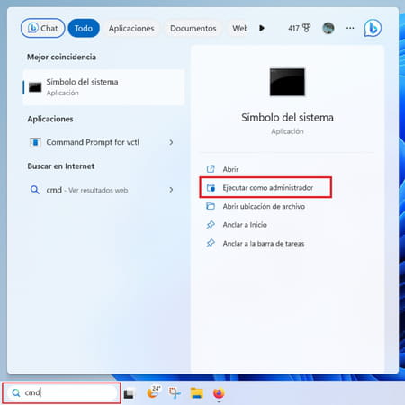Focus the taskbar search box with cmd
This screenshot has height=405, width=405.
(61, 392)
